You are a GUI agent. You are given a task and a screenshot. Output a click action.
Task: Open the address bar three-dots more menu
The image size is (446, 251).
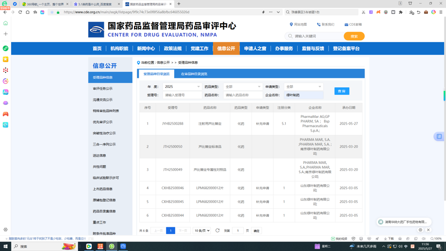(271, 12)
